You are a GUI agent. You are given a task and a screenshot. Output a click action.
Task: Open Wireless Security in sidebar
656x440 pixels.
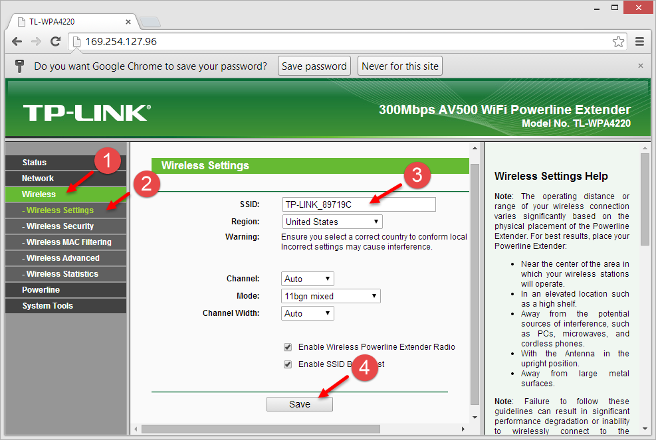pyautogui.click(x=60, y=226)
